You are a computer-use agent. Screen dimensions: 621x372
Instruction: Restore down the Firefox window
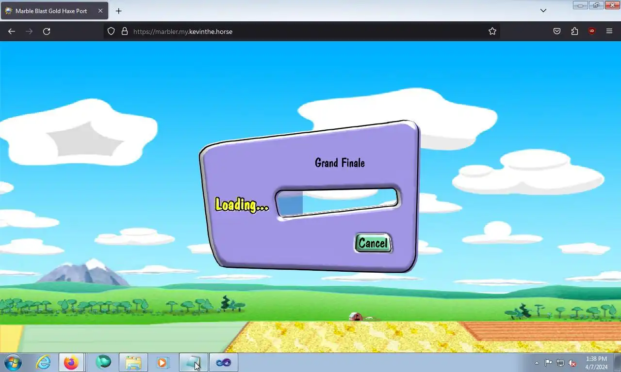coord(596,5)
